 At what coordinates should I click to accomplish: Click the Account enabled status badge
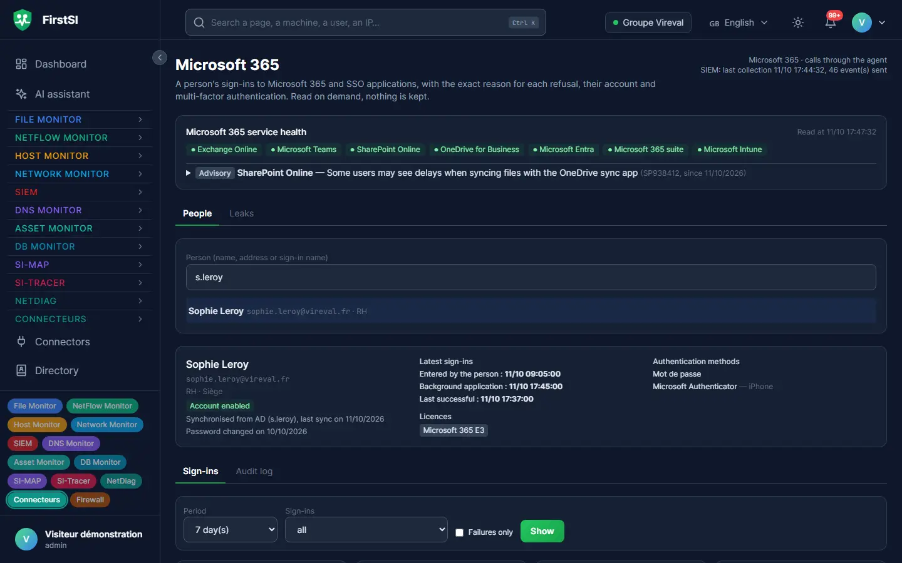click(220, 406)
